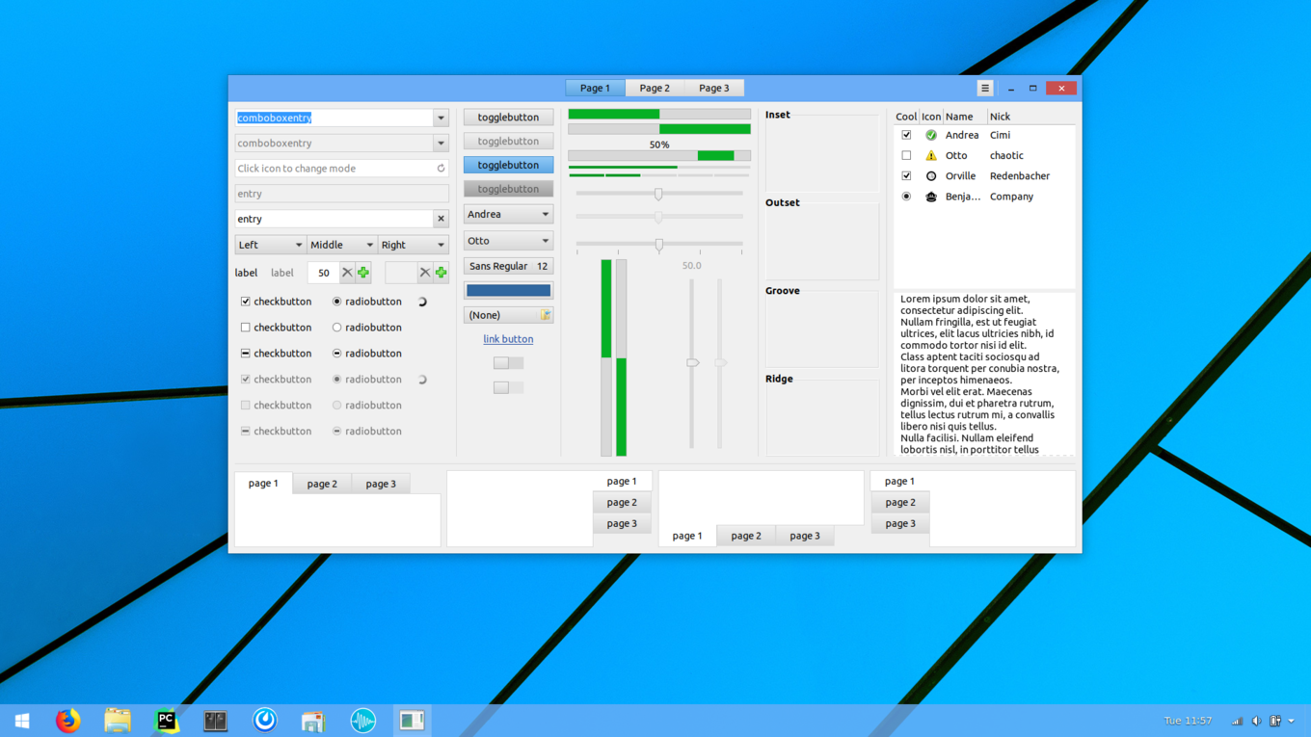Click the Cool column header
The width and height of the screenshot is (1311, 737).
[x=906, y=117]
